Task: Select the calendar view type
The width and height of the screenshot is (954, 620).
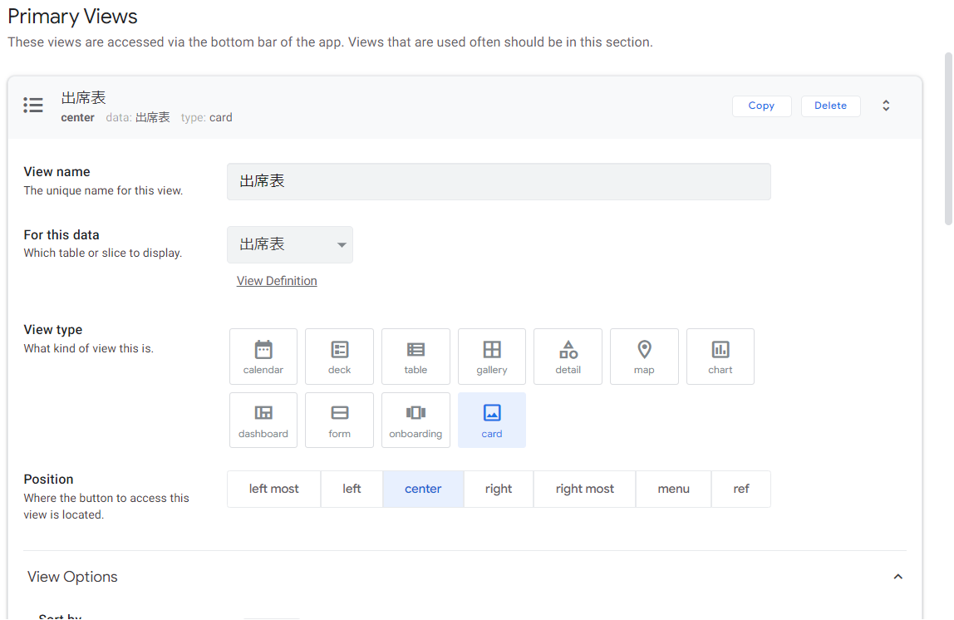Action: tap(263, 357)
